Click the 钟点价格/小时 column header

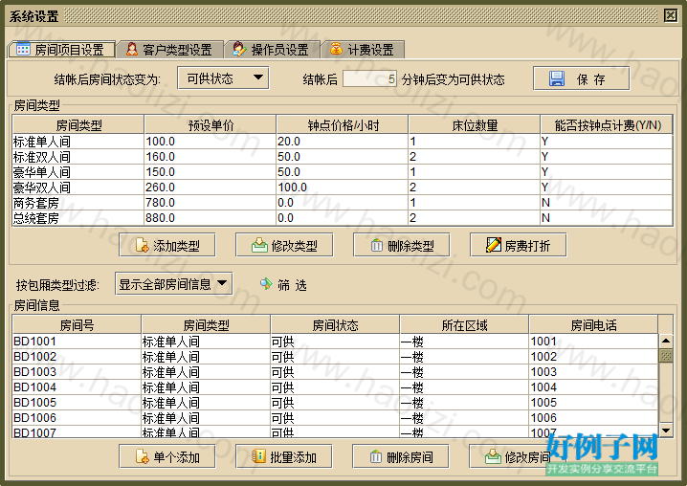click(343, 125)
